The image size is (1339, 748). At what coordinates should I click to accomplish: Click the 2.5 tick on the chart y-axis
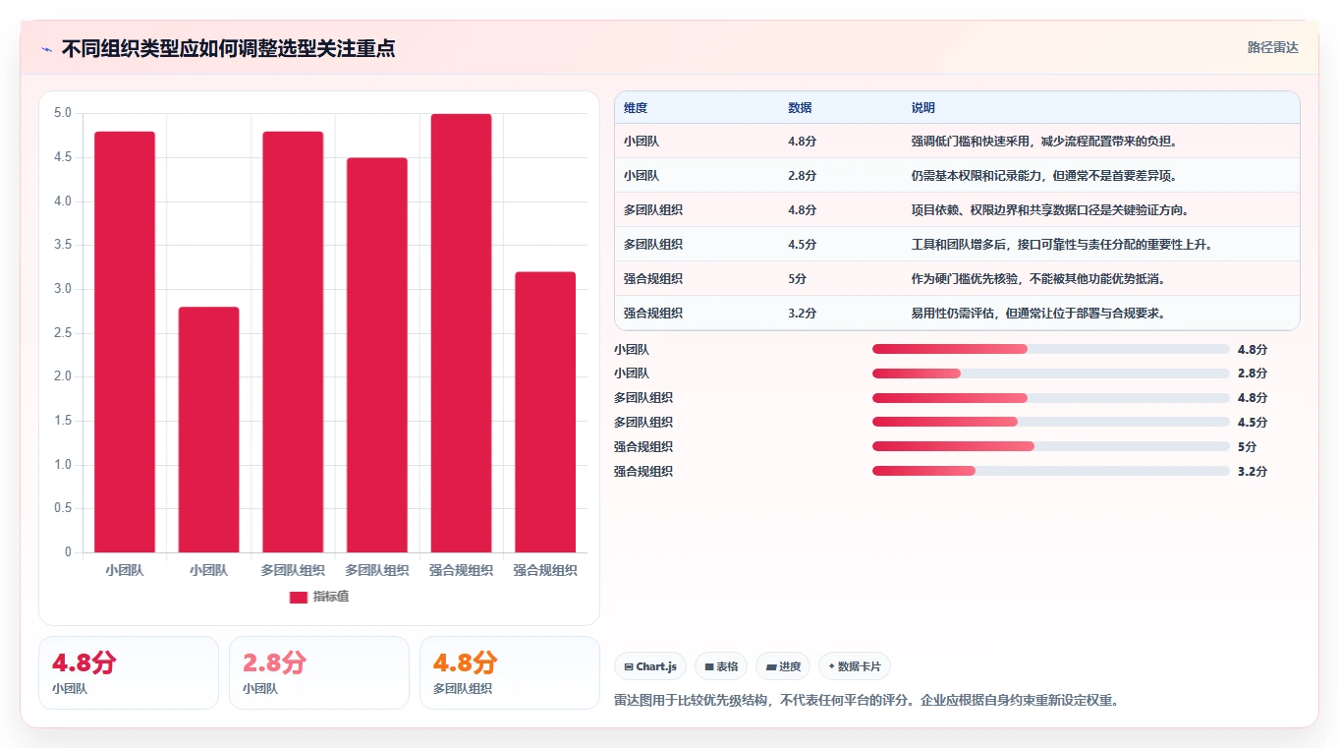point(62,333)
